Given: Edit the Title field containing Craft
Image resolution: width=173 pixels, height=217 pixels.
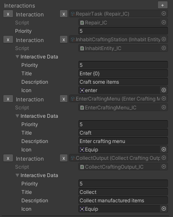Looking at the screenshot, I should (123, 132).
